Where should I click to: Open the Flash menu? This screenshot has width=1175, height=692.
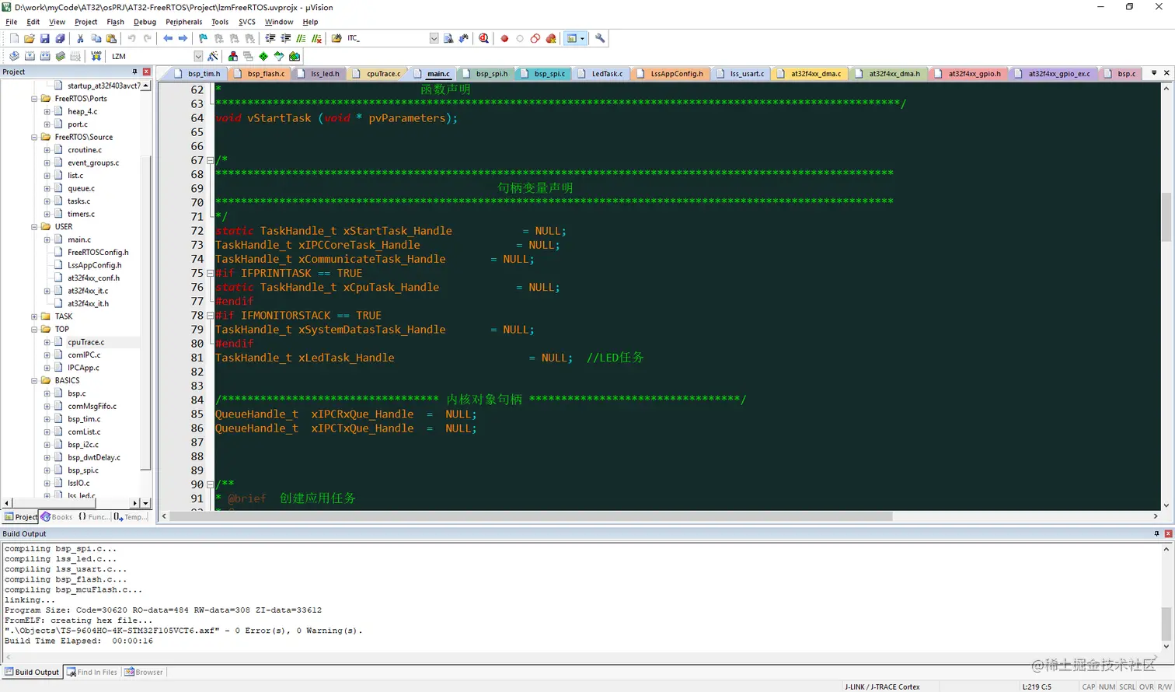pyautogui.click(x=115, y=22)
